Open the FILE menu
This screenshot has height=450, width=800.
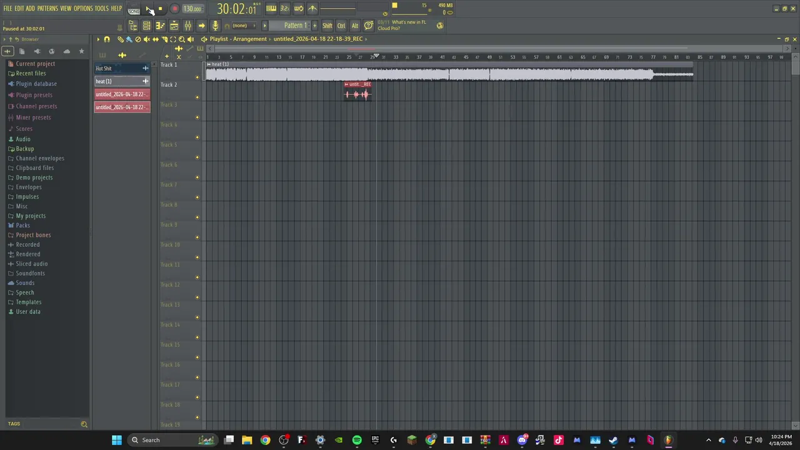tap(7, 8)
